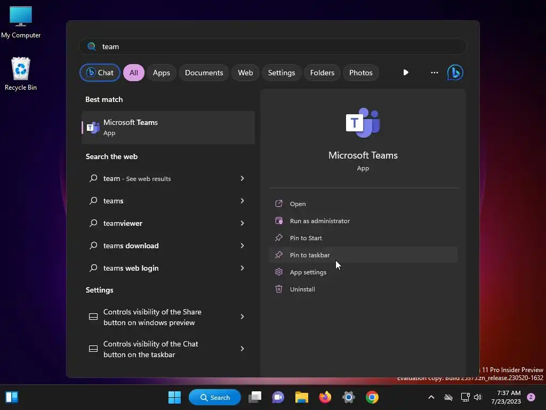The height and width of the screenshot is (410, 546).
Task: Show hidden tray icons chevron
Action: pos(431,397)
